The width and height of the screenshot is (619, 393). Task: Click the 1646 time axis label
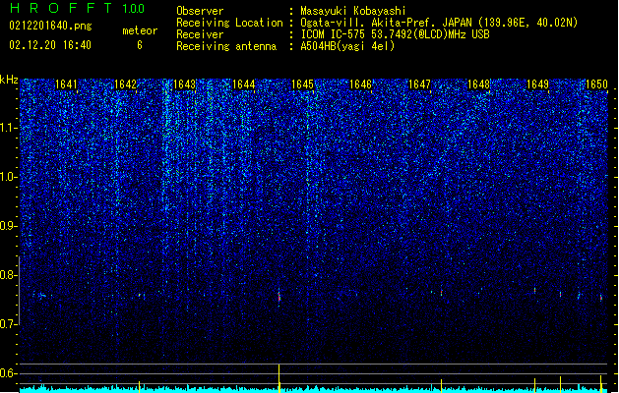click(361, 84)
